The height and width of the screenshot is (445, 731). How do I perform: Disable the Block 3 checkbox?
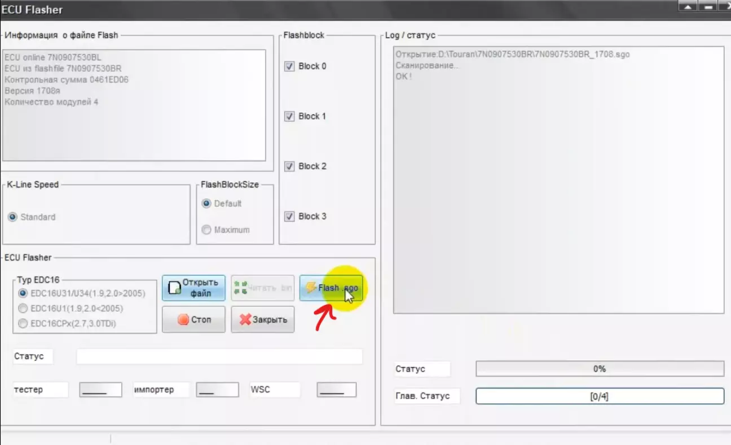(290, 217)
